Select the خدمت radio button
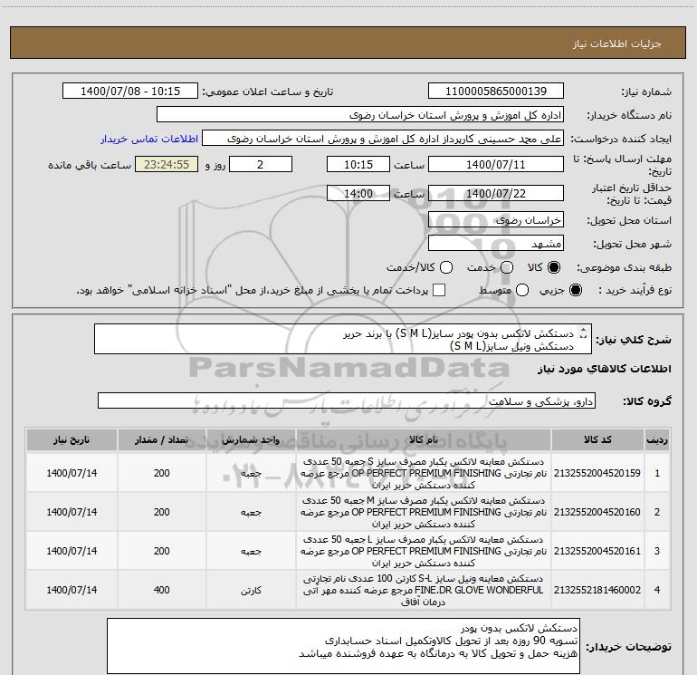 tap(507, 267)
